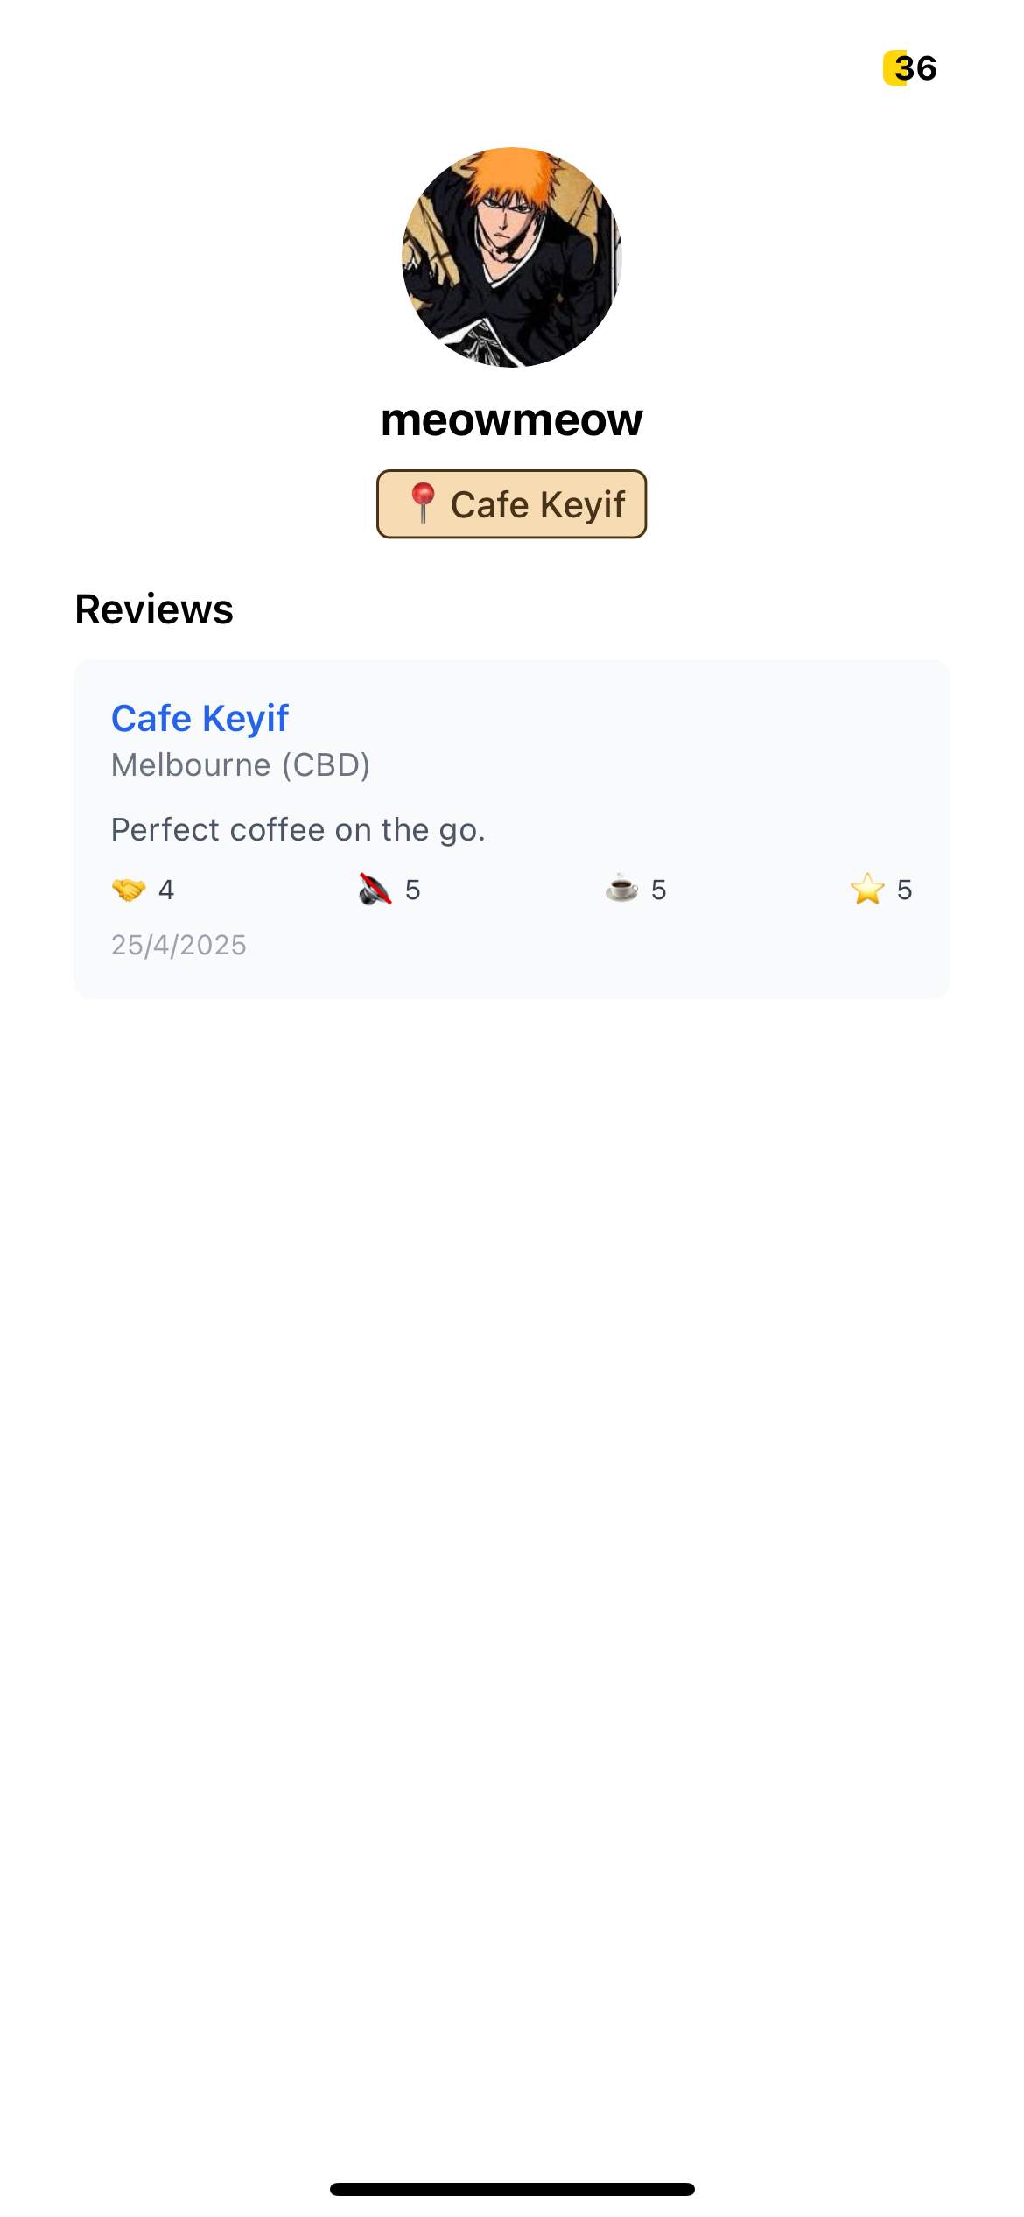This screenshot has height=2217, width=1024.
Task: Tap the coffee score 5 beside the cup
Action: coord(659,890)
